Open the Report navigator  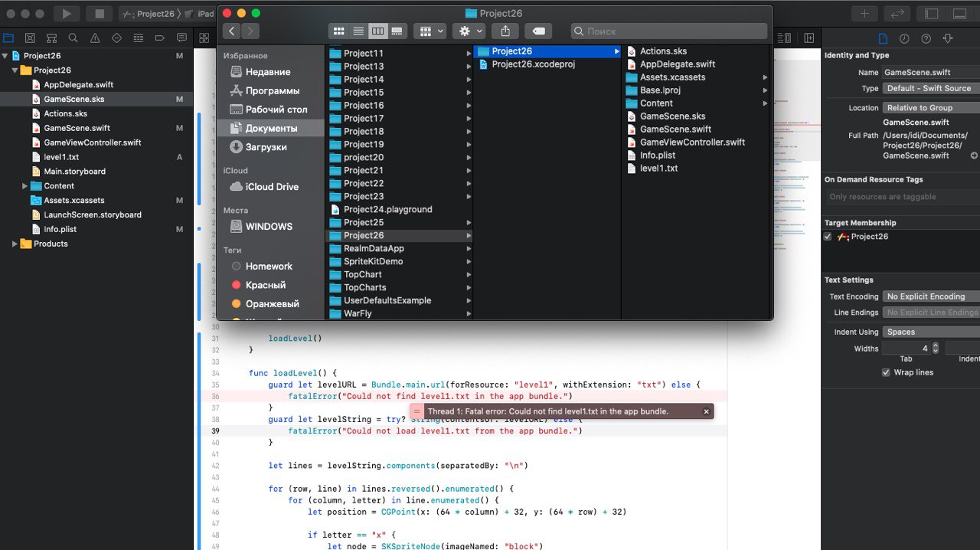point(181,38)
